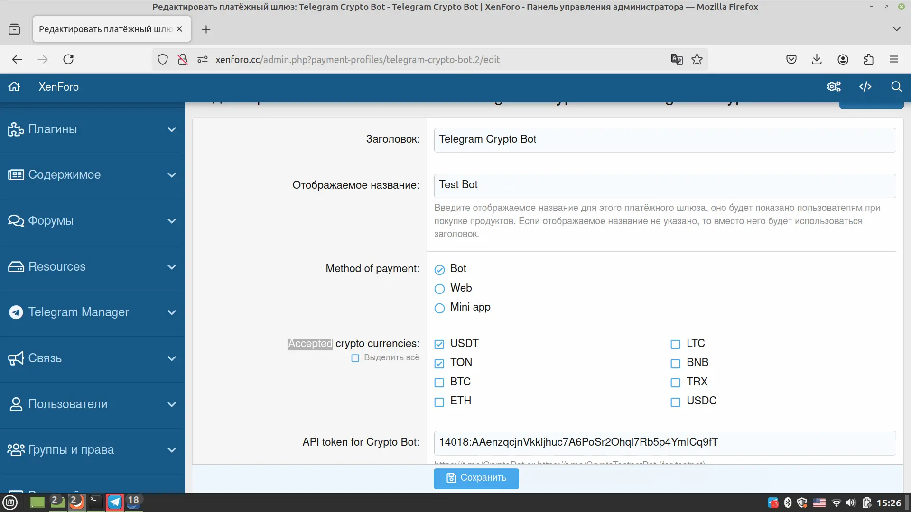Screen dimensions: 911x512
Task: Tick the USDC currency checkbox
Action: tap(675, 402)
